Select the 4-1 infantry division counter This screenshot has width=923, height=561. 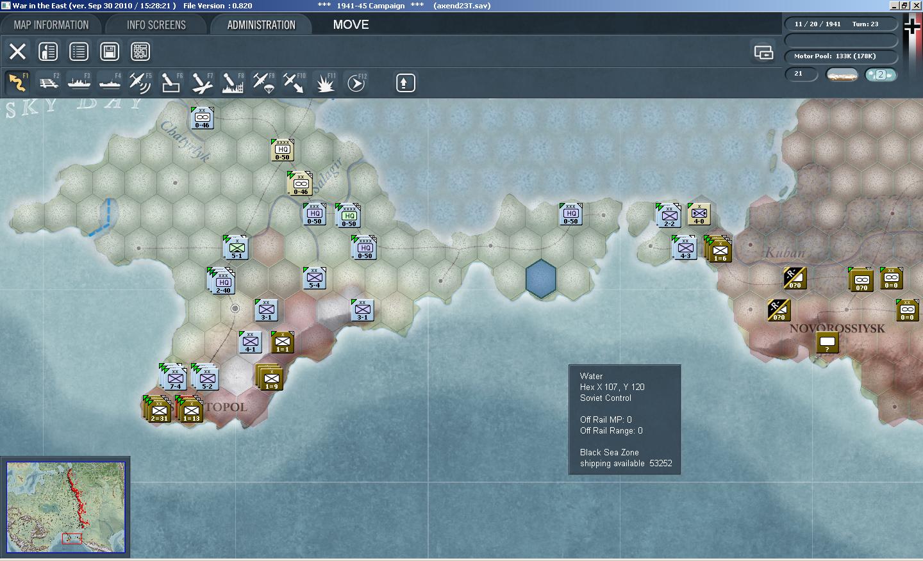(250, 342)
